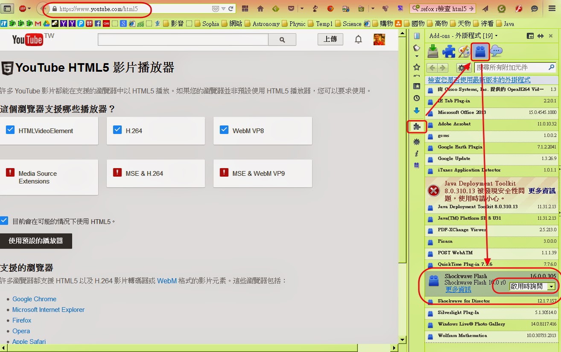The width and height of the screenshot is (561, 352).
Task: Click Java Deployment Toolkit 更多資訊 warning link
Action: (542, 191)
